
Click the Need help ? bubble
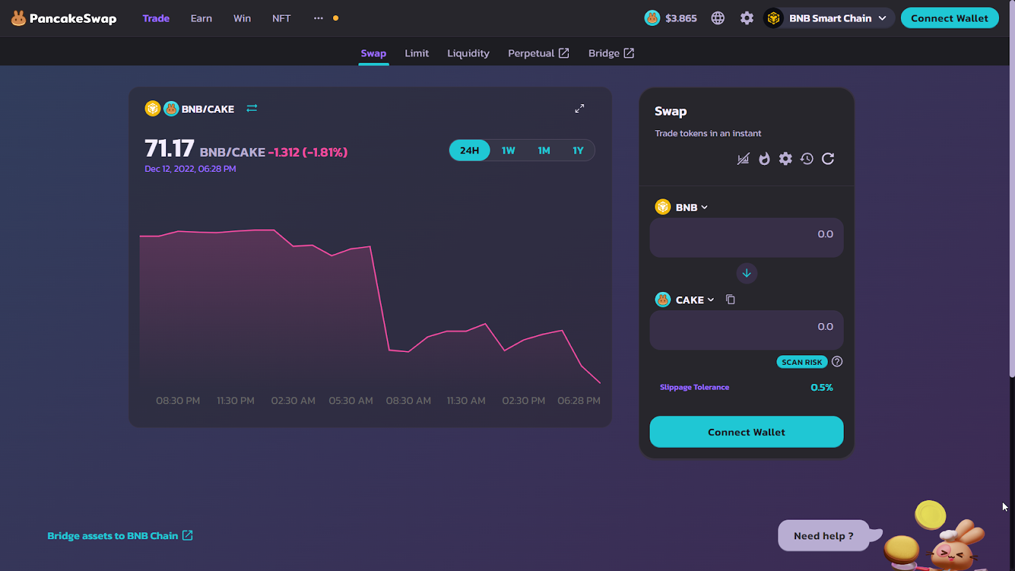click(823, 535)
